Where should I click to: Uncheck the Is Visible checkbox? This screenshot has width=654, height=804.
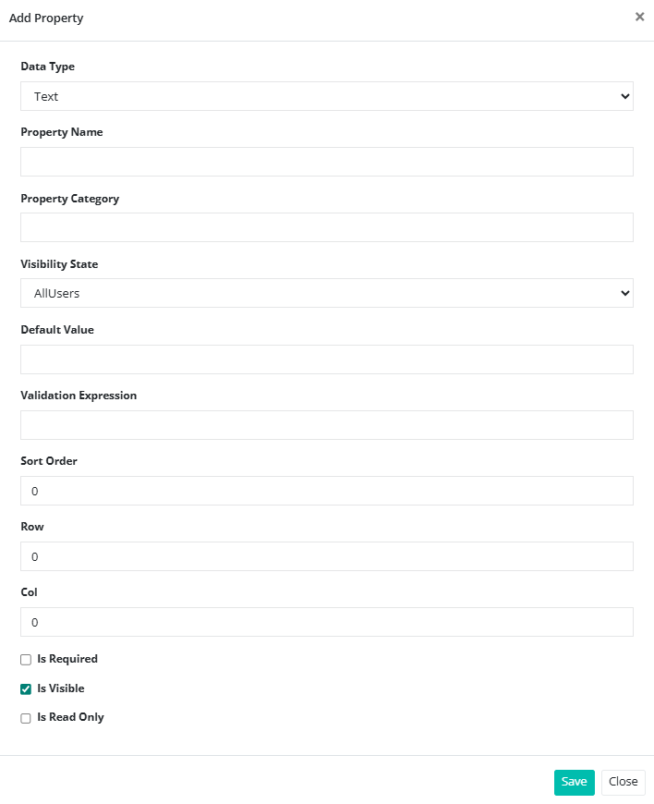(26, 689)
